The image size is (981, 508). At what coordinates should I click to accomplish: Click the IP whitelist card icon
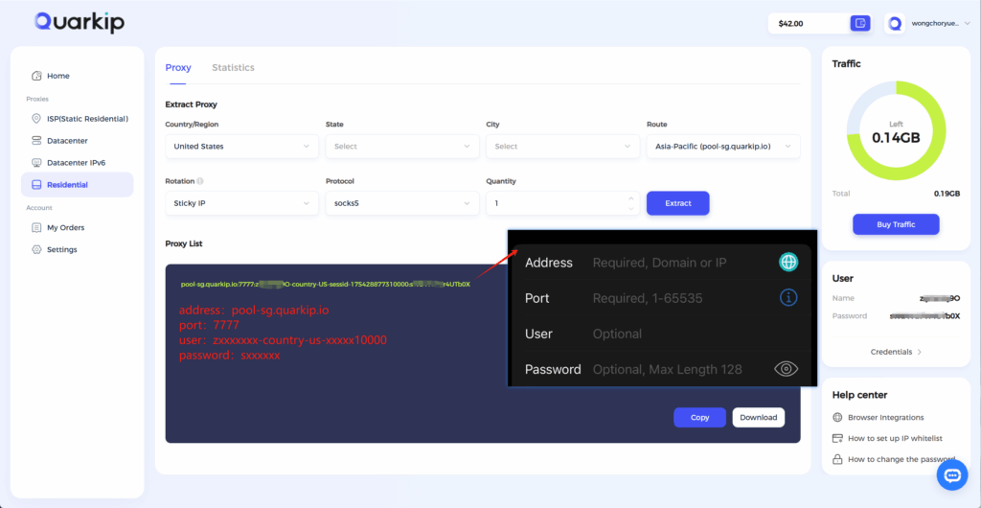point(837,439)
